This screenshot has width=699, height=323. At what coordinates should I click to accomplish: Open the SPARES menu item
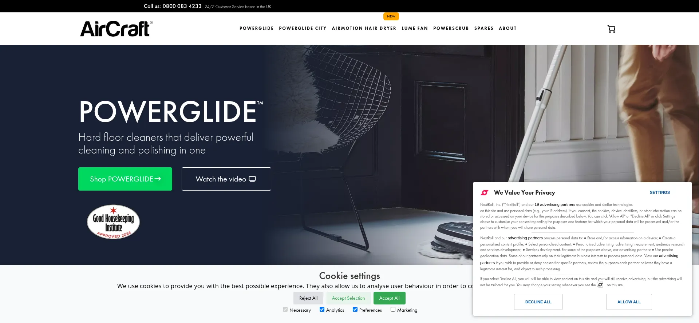[484, 28]
